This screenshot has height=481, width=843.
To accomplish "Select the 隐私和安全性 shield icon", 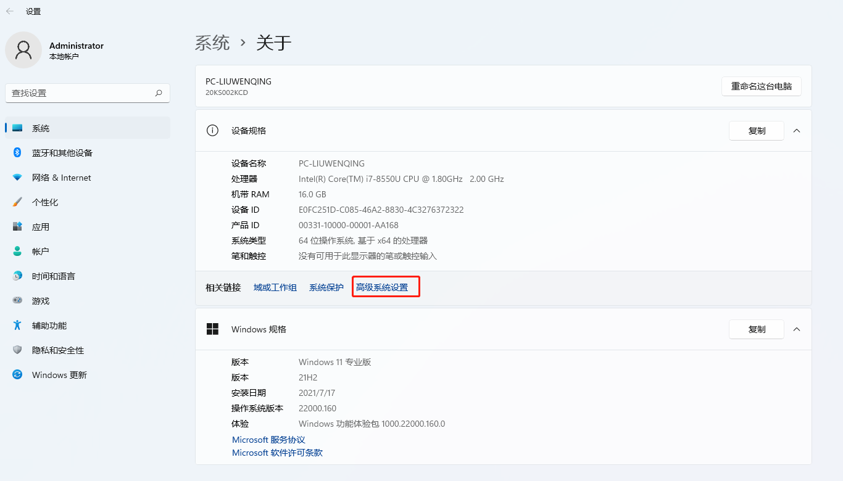I will coord(17,350).
